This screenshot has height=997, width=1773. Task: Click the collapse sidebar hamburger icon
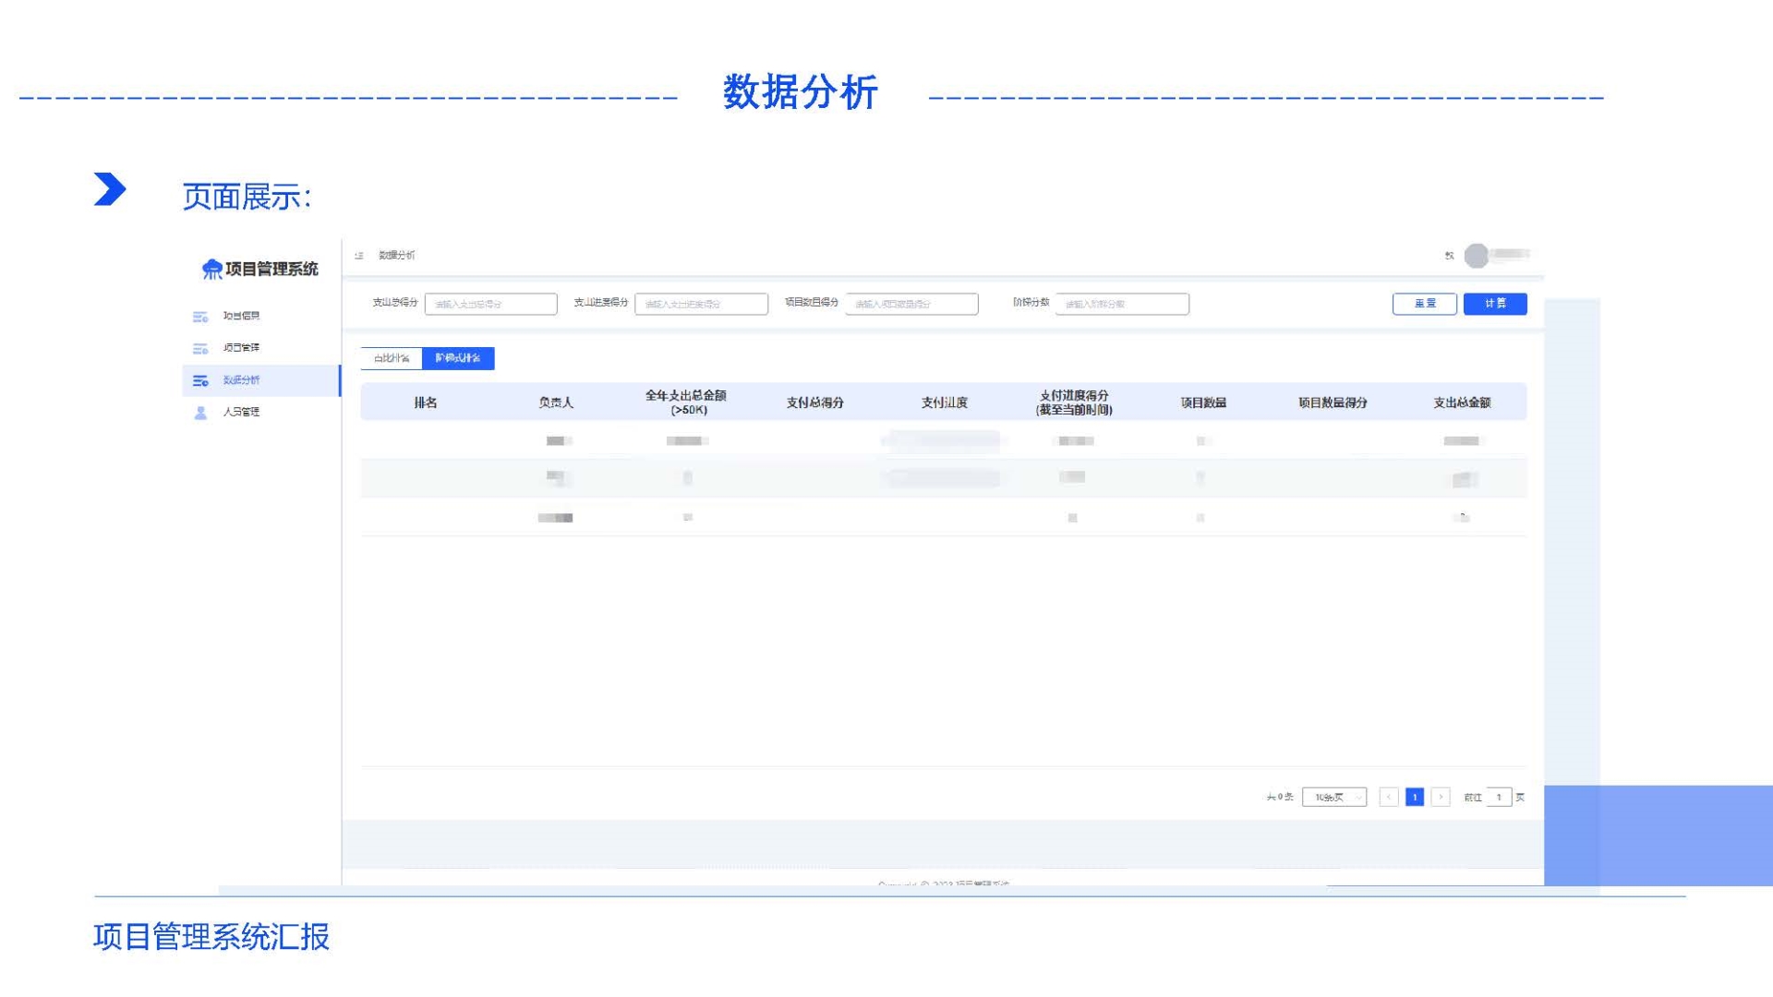coord(359,256)
